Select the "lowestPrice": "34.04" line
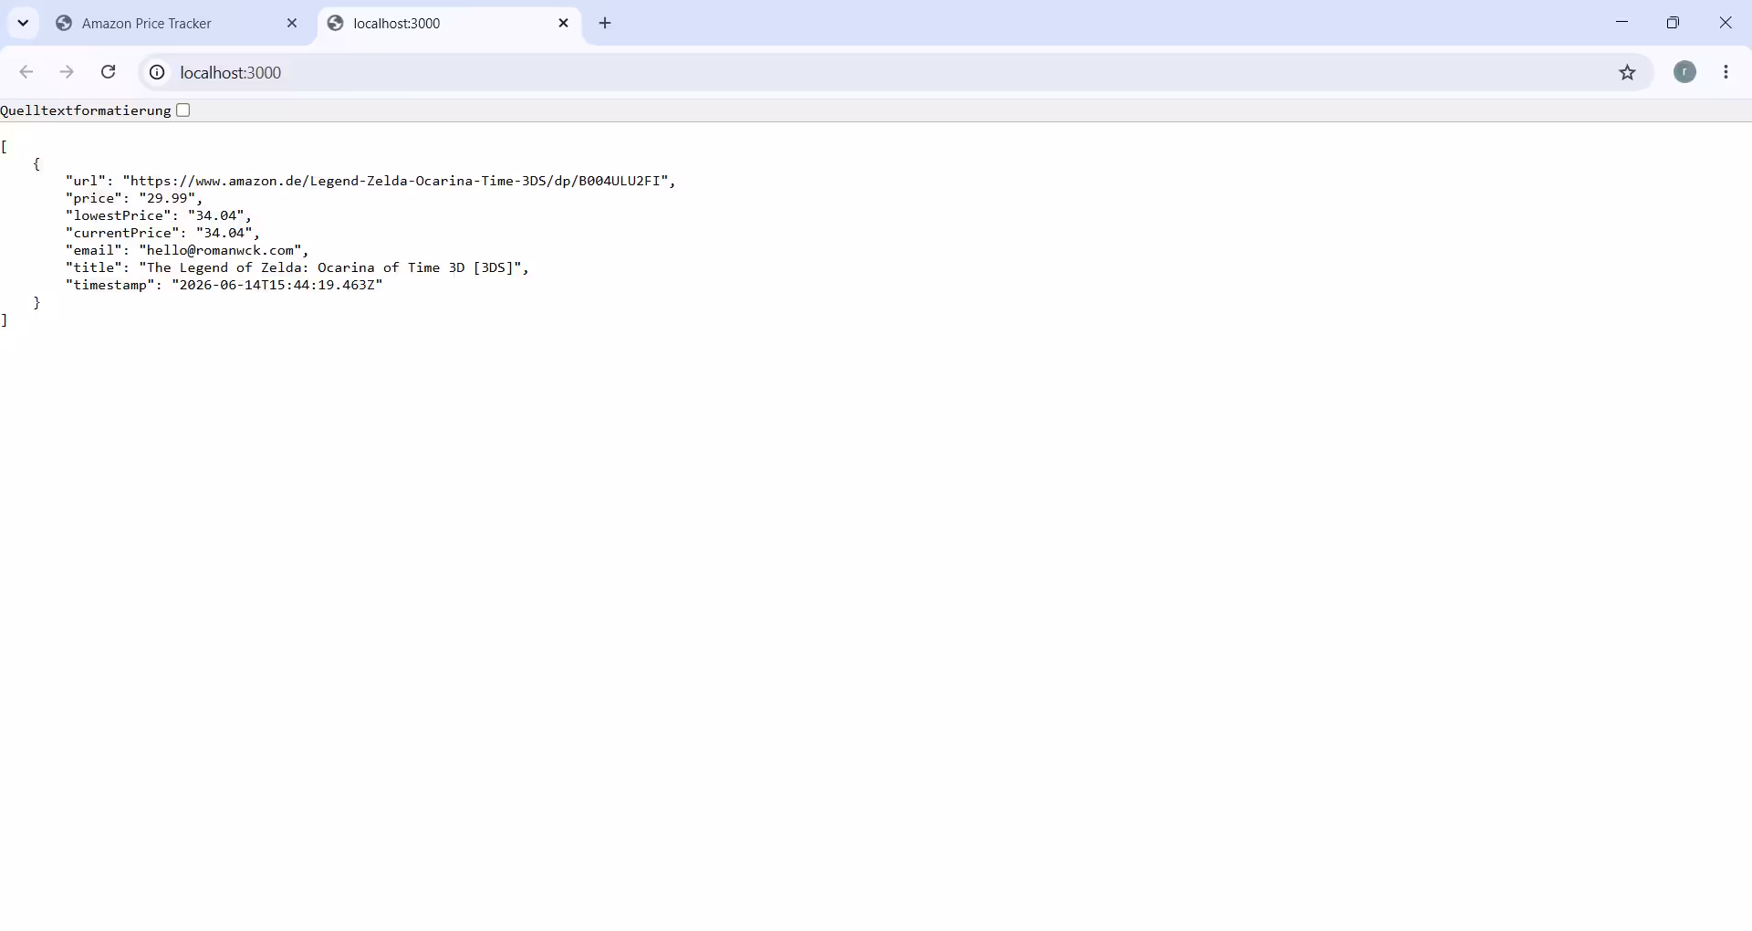Viewport: 1752px width, 931px height. [159, 215]
